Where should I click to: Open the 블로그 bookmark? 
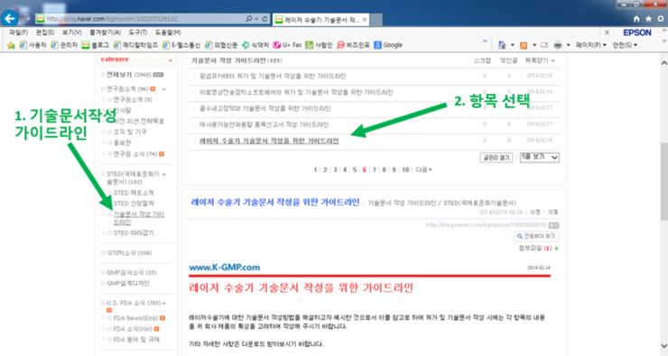tap(95, 45)
